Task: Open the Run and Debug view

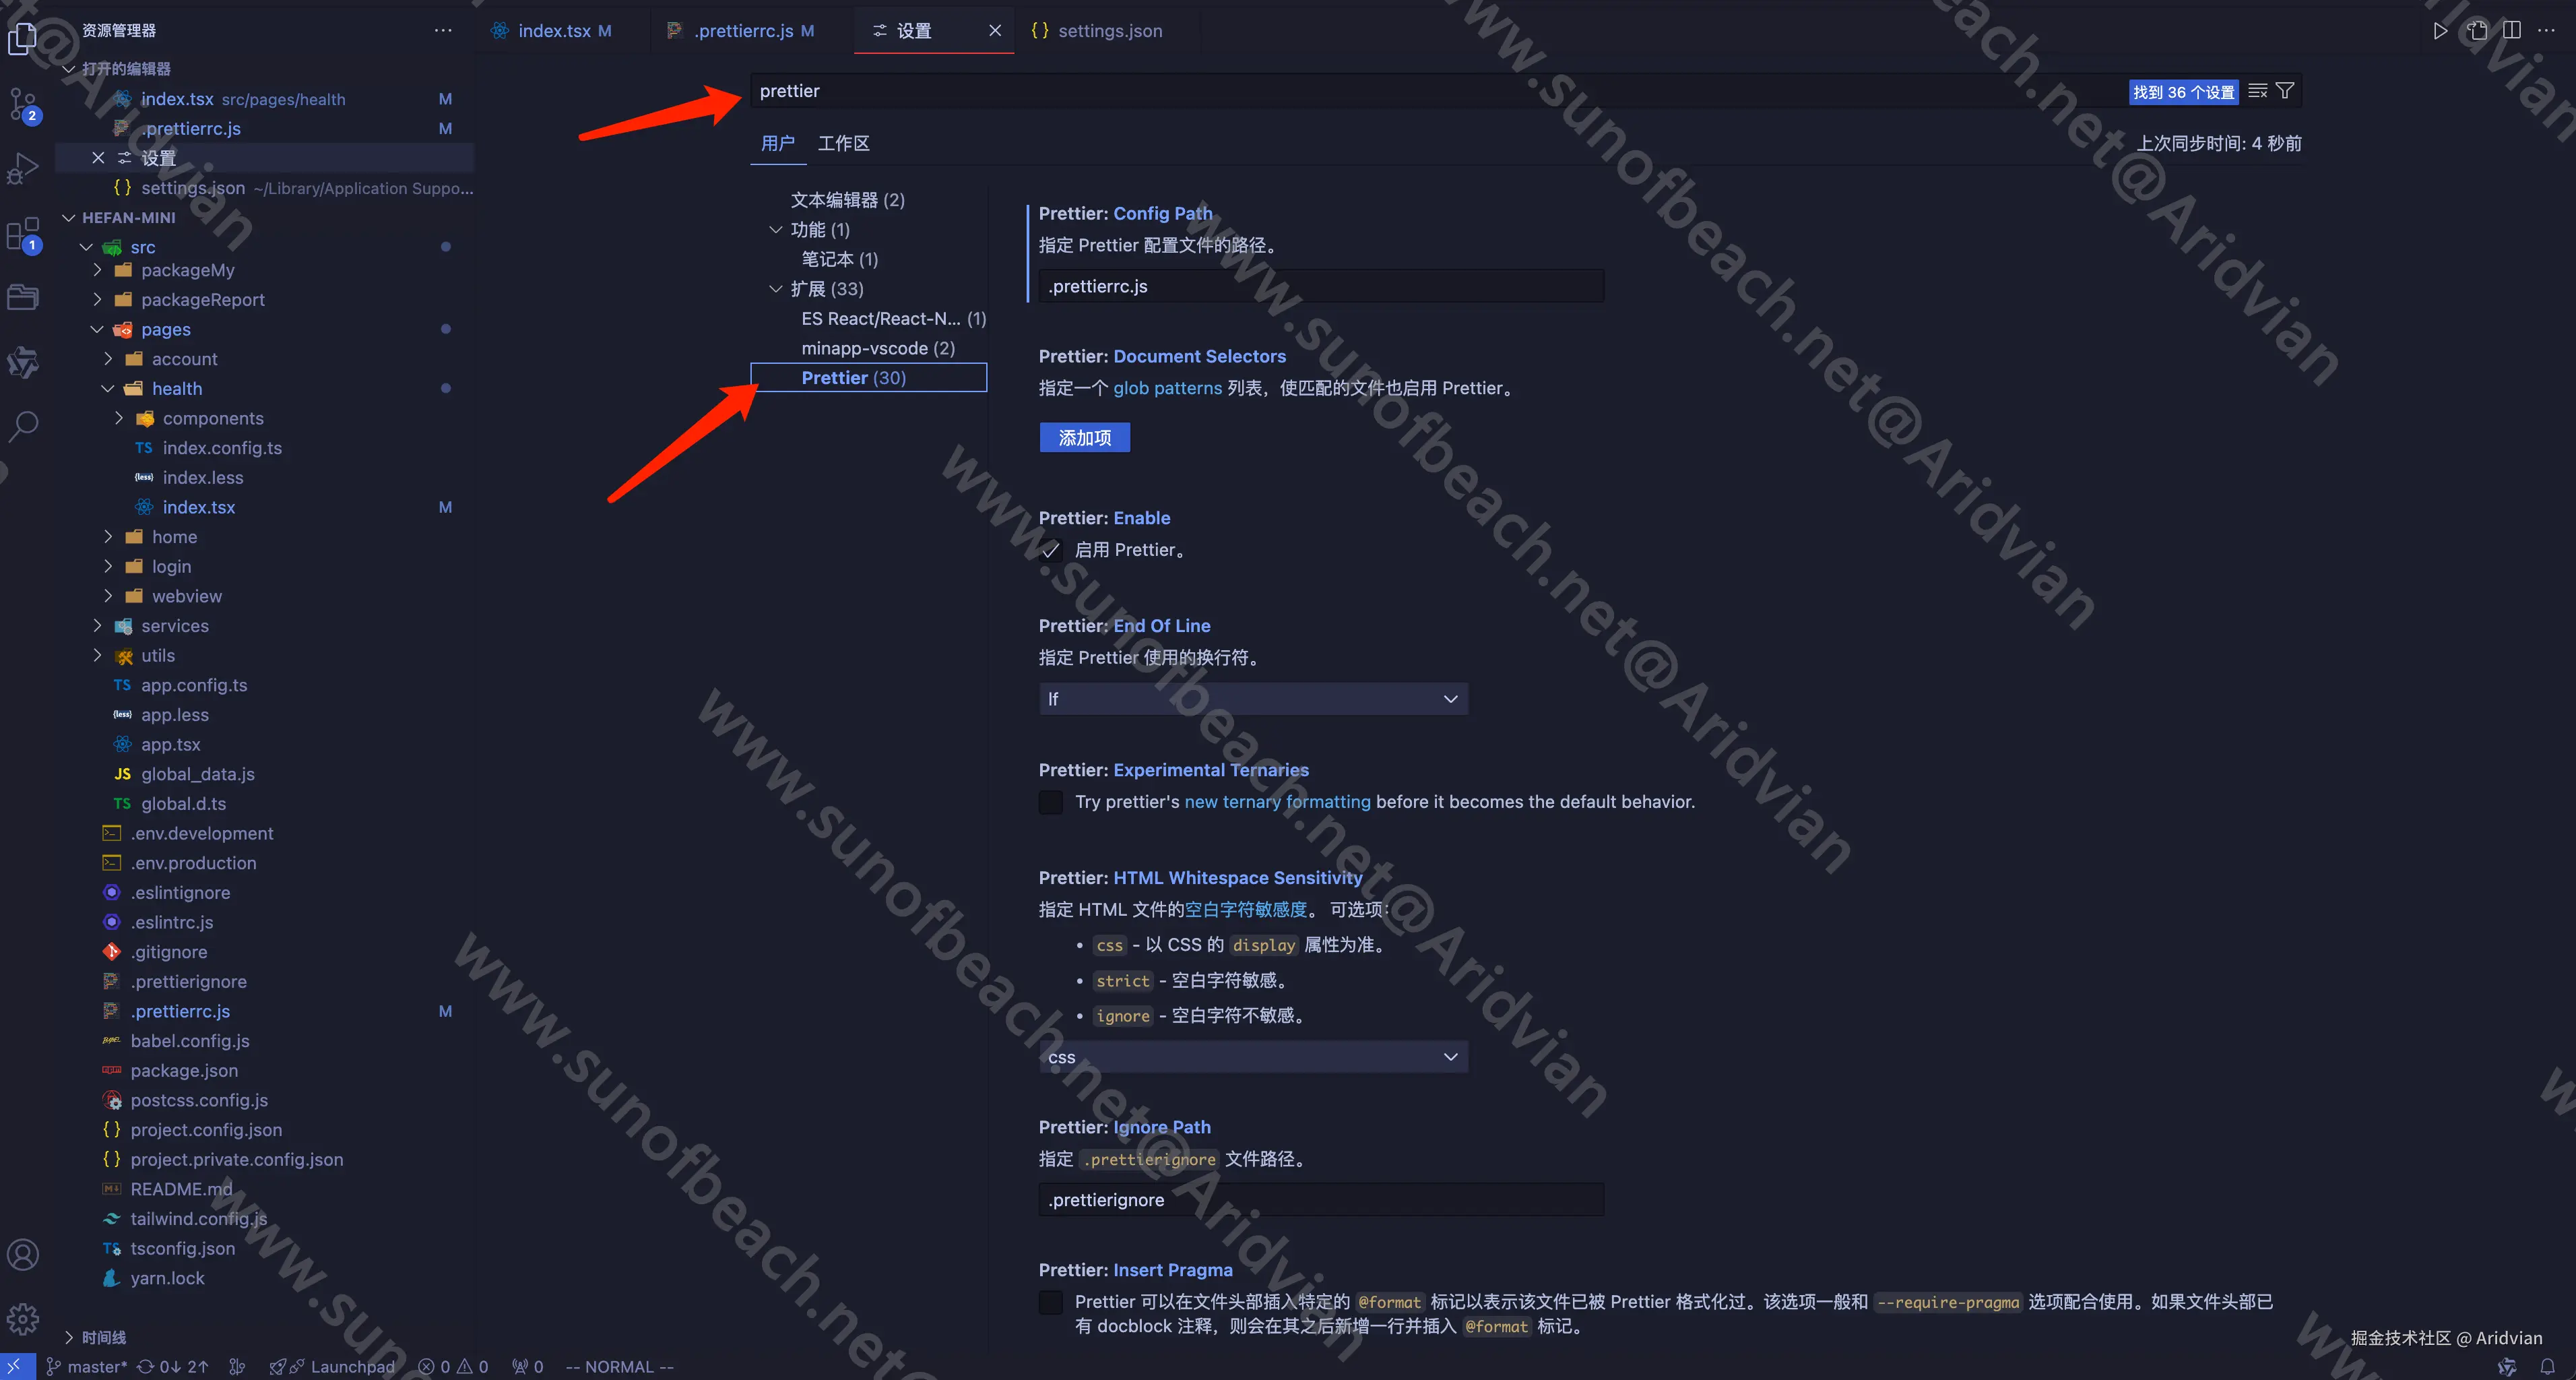Action: pos(22,168)
